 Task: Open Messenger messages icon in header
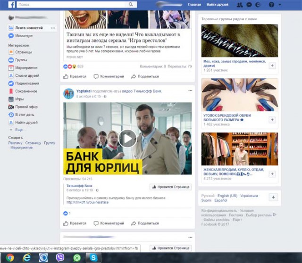[249, 5]
